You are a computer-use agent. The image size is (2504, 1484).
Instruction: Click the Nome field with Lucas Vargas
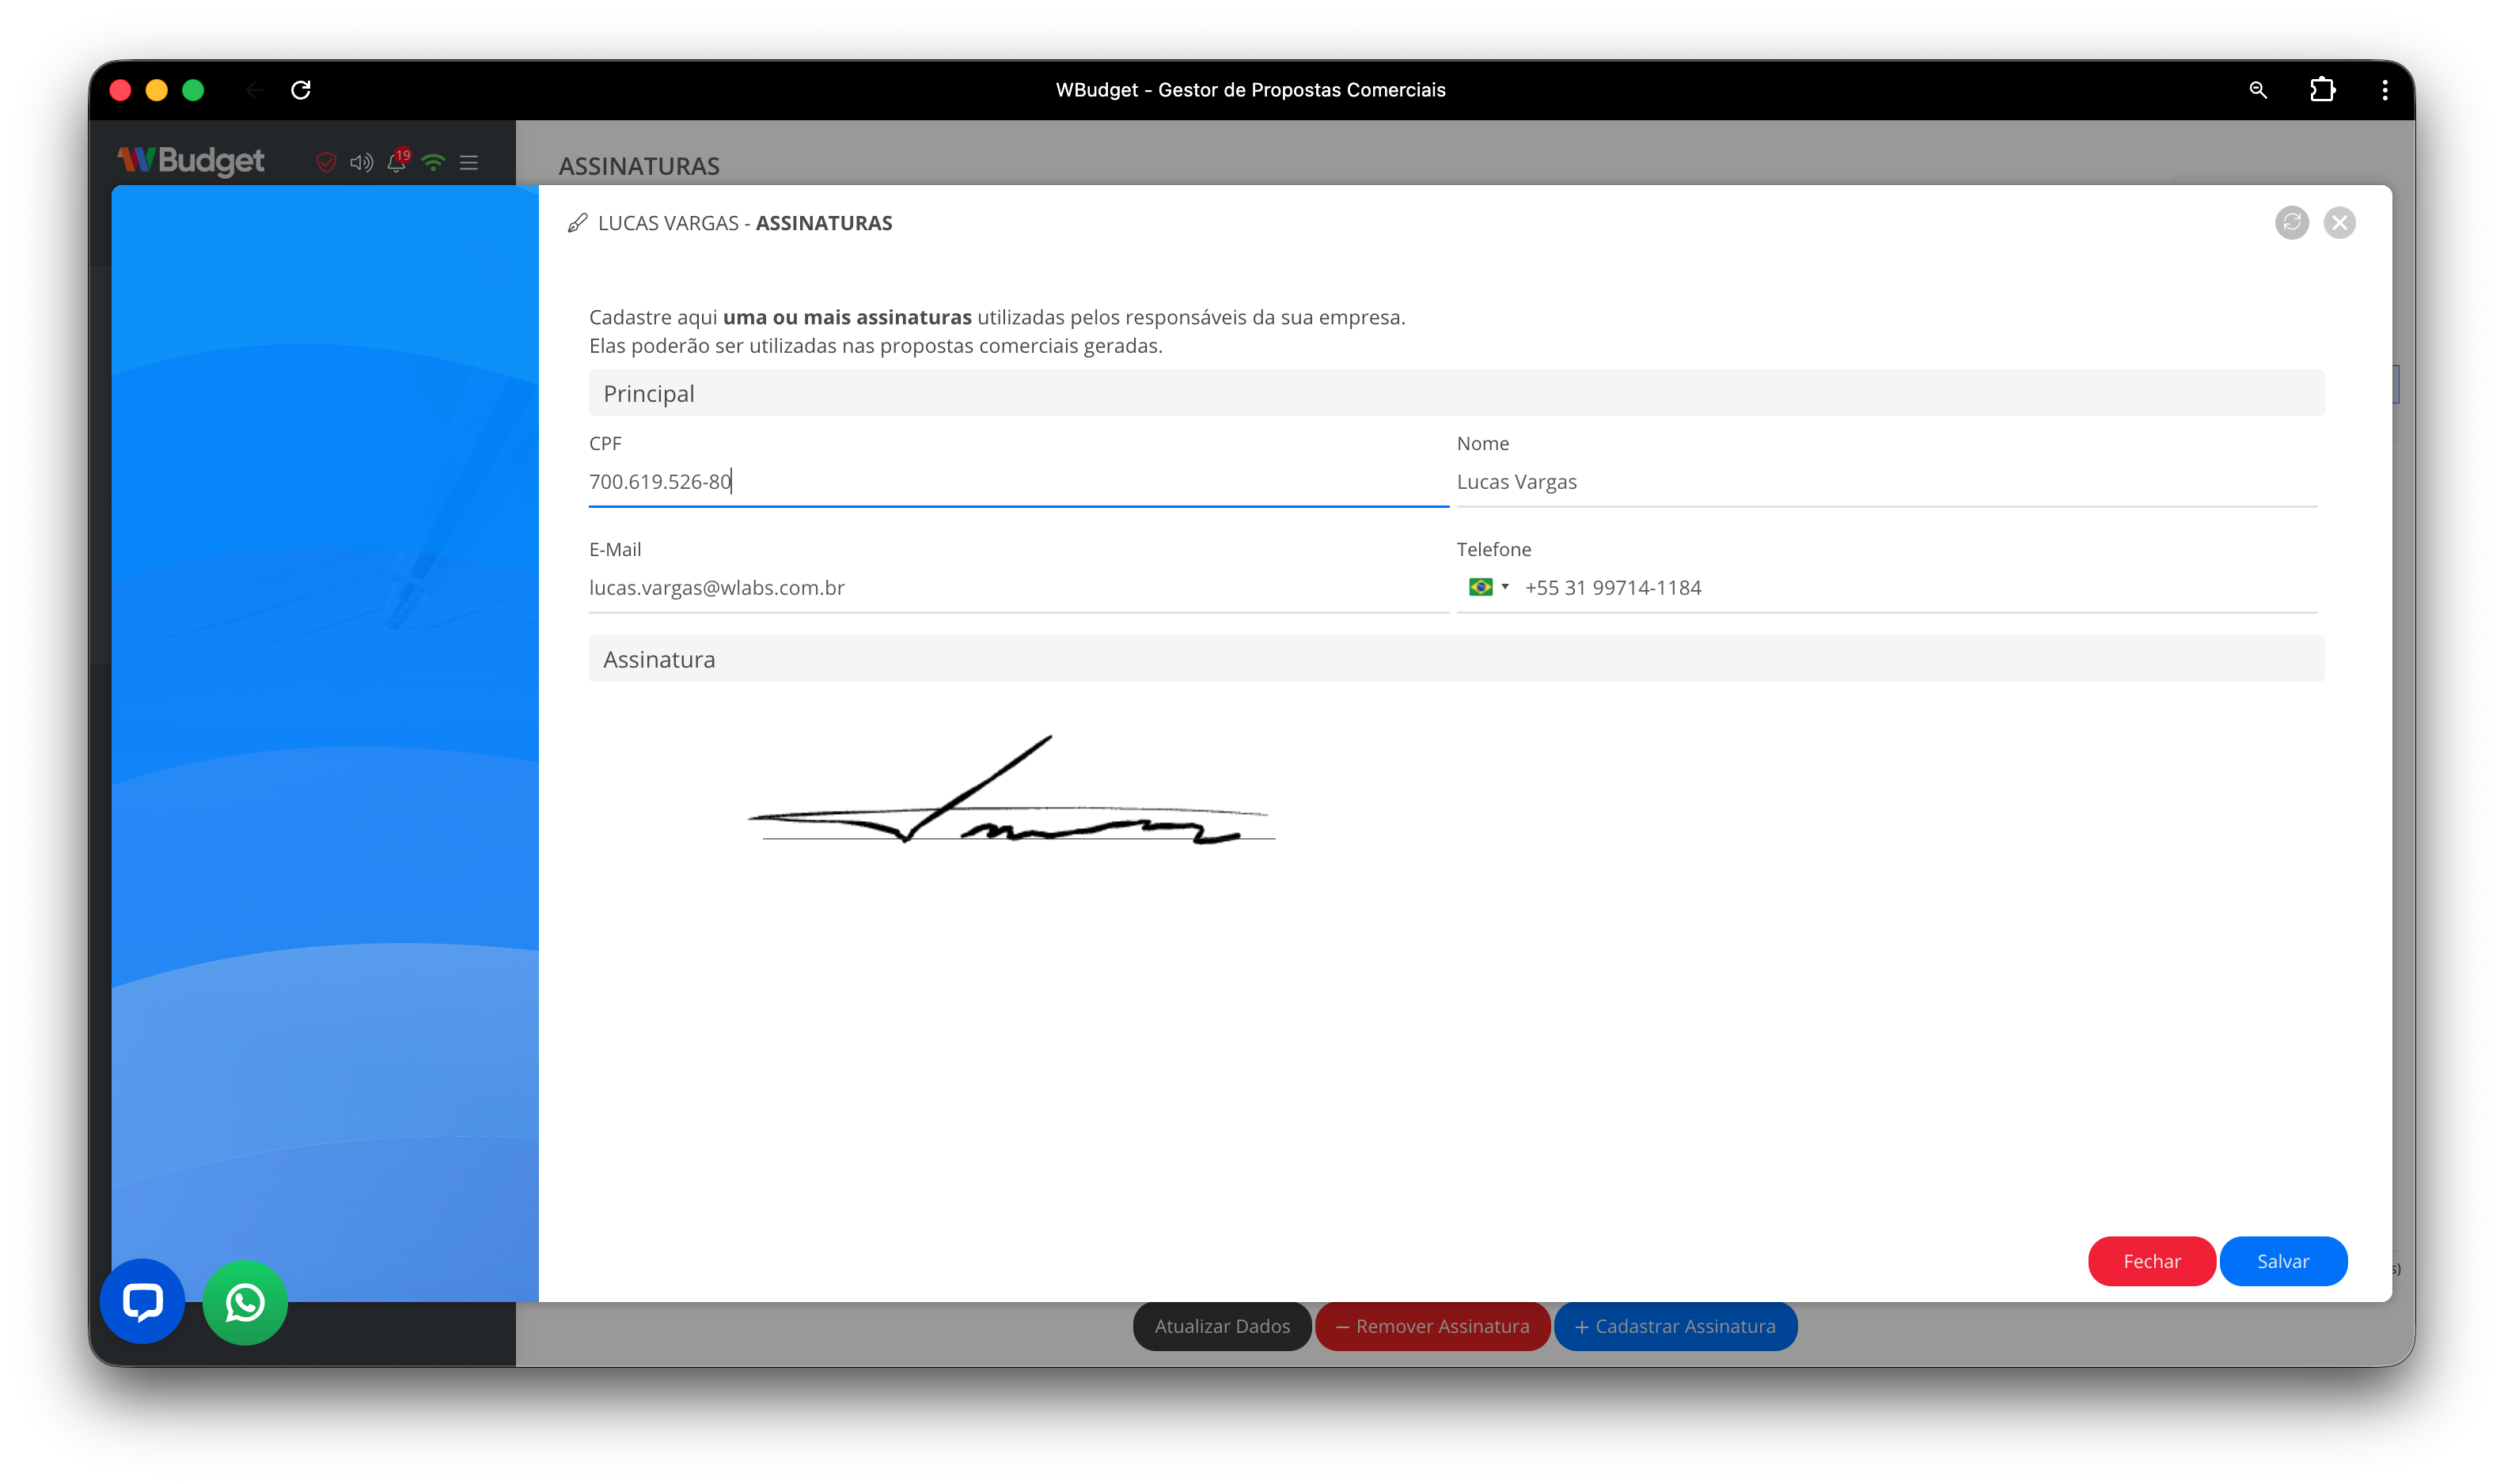(x=1885, y=482)
